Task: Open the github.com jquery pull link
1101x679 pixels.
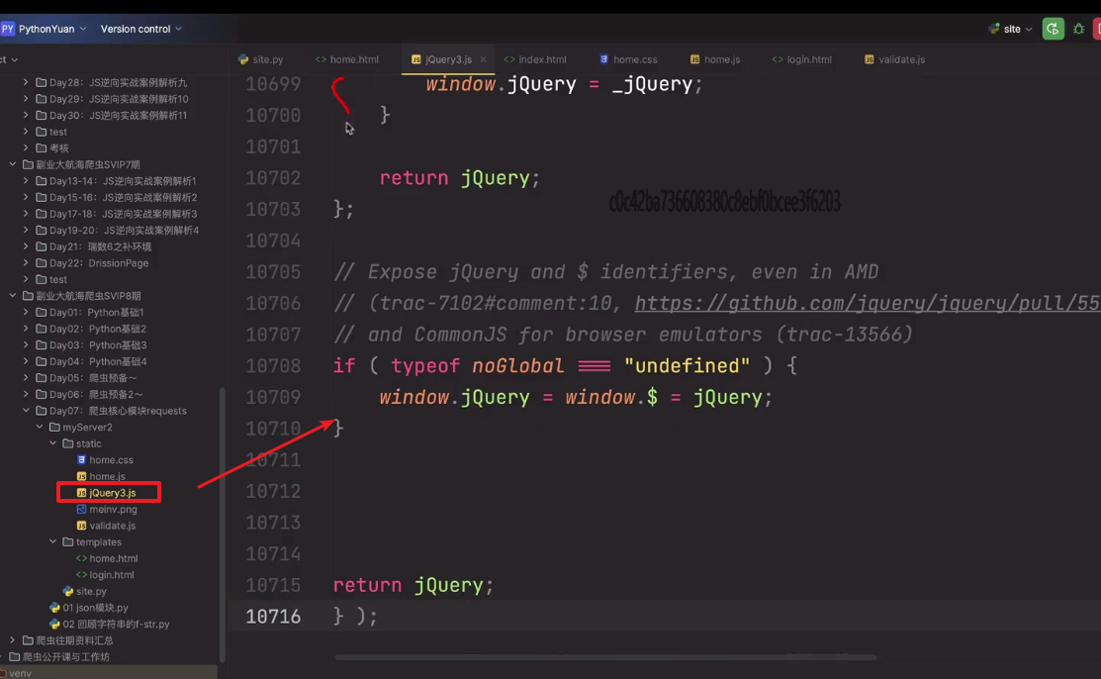Action: (x=868, y=303)
